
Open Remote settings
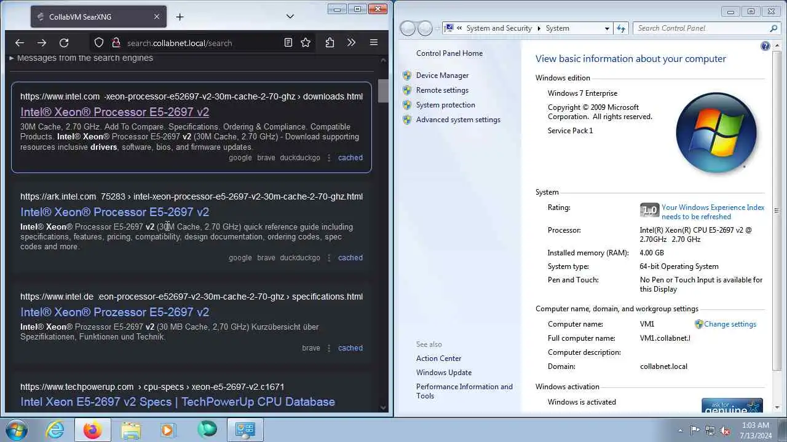[442, 90]
